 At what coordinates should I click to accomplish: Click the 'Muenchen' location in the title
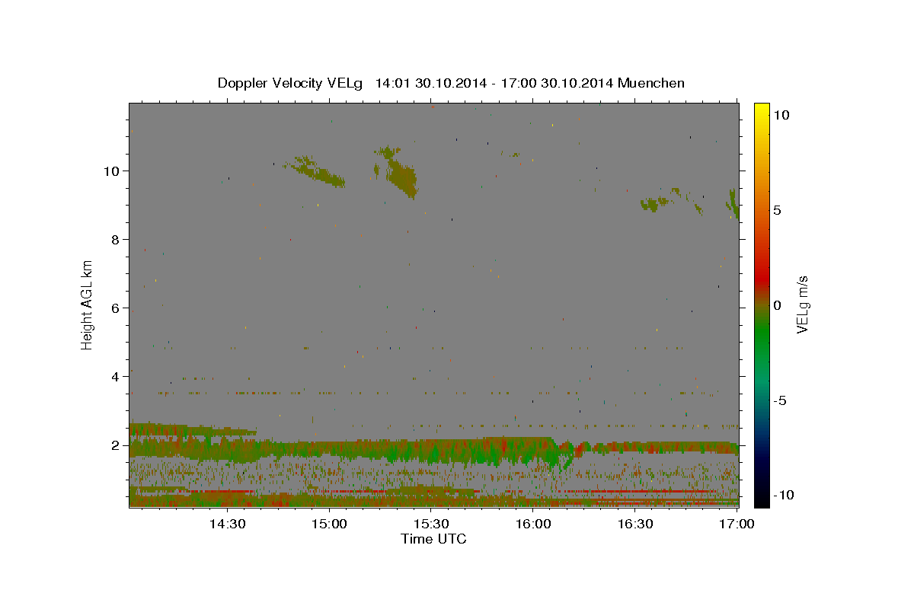[x=651, y=83]
